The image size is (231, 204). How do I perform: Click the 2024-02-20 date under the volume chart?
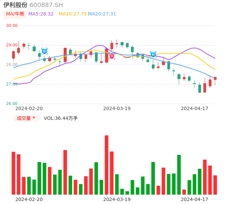tap(29, 199)
